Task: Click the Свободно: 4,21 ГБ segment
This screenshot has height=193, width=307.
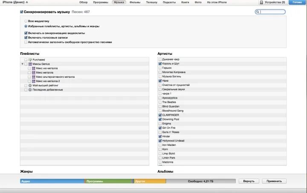Action: pos(201,181)
